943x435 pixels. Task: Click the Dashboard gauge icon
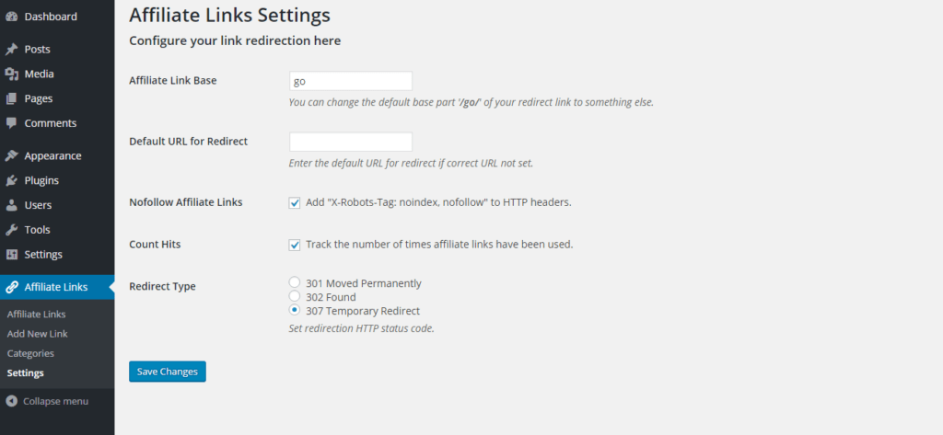pyautogui.click(x=11, y=17)
